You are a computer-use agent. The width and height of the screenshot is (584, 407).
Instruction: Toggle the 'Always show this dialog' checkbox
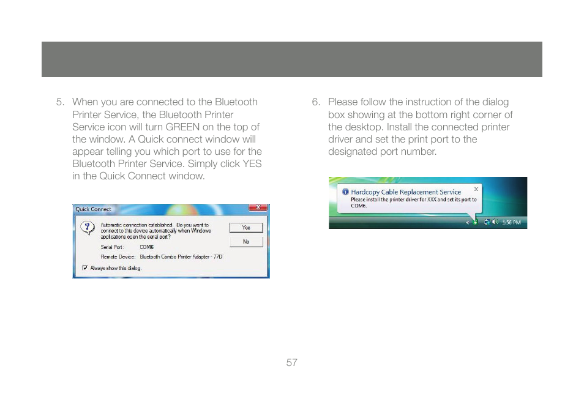[85, 267]
